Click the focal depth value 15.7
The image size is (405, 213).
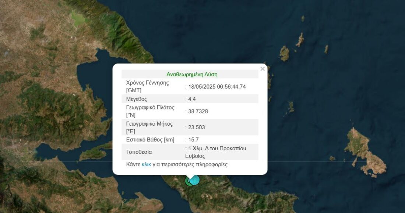[x=194, y=140]
